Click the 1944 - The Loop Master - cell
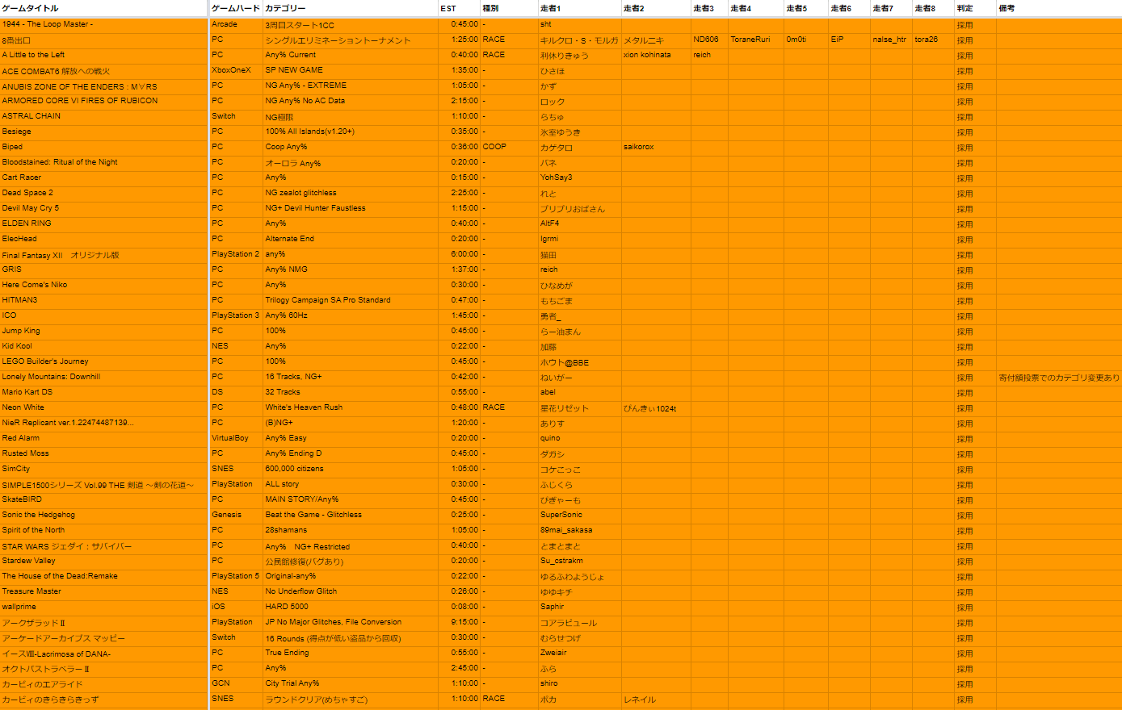This screenshot has width=1122, height=710. coord(104,25)
